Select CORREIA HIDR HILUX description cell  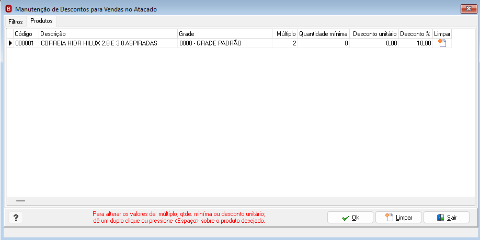(108, 43)
